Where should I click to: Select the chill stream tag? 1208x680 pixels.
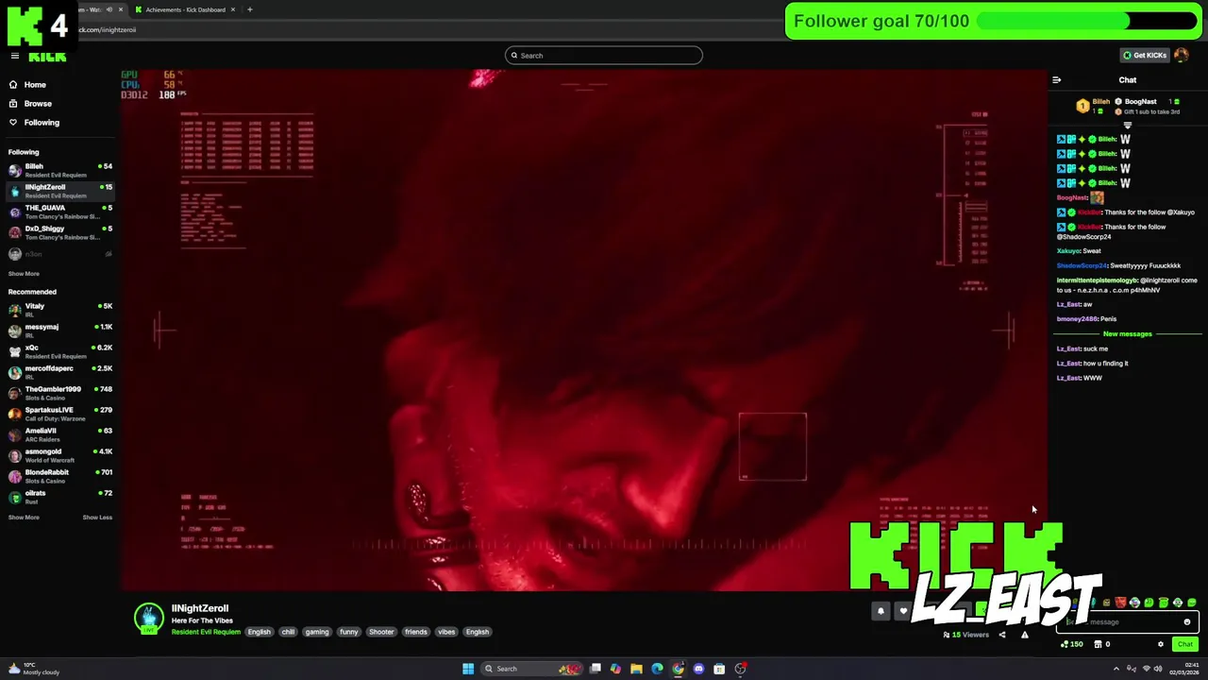[288, 632]
